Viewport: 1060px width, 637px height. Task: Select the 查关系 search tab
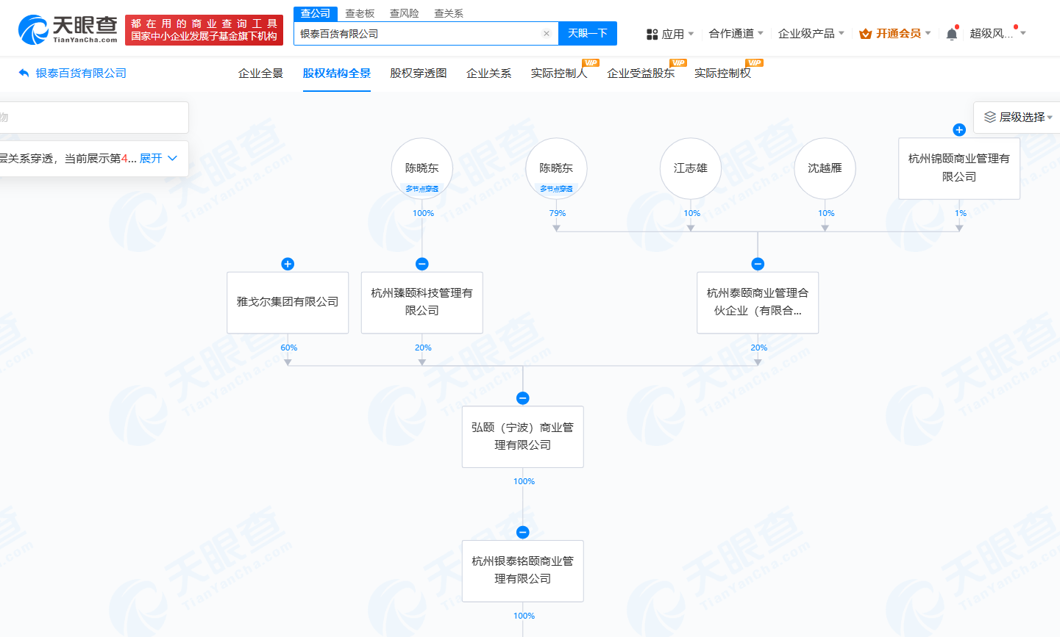448,14
